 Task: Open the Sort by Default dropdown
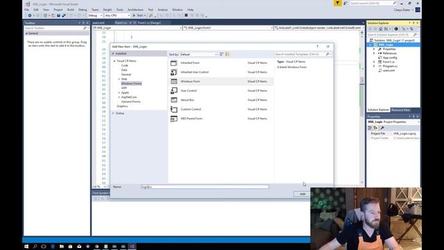(x=198, y=54)
